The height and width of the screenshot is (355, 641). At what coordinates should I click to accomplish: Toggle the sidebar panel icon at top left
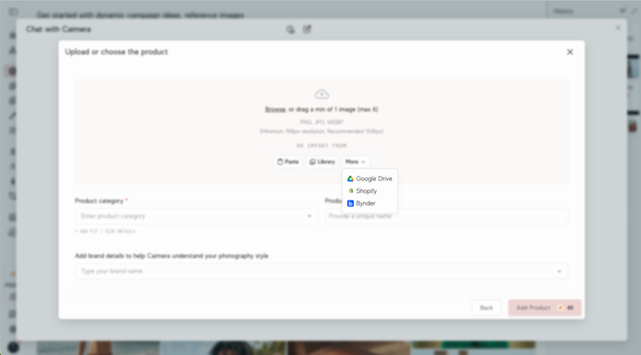pos(14,12)
